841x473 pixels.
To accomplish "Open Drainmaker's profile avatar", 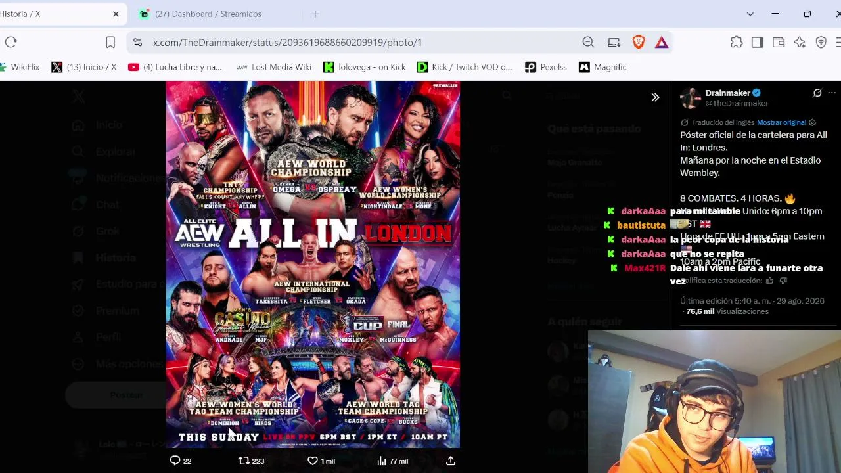I will (x=691, y=98).
